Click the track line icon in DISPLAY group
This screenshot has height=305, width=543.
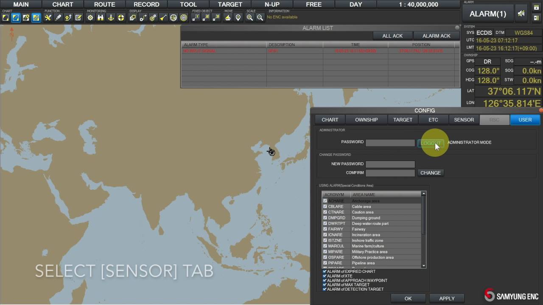point(143,18)
